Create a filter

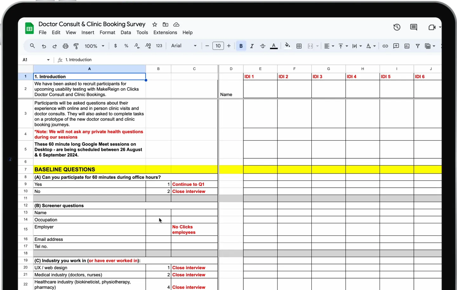coord(418,46)
